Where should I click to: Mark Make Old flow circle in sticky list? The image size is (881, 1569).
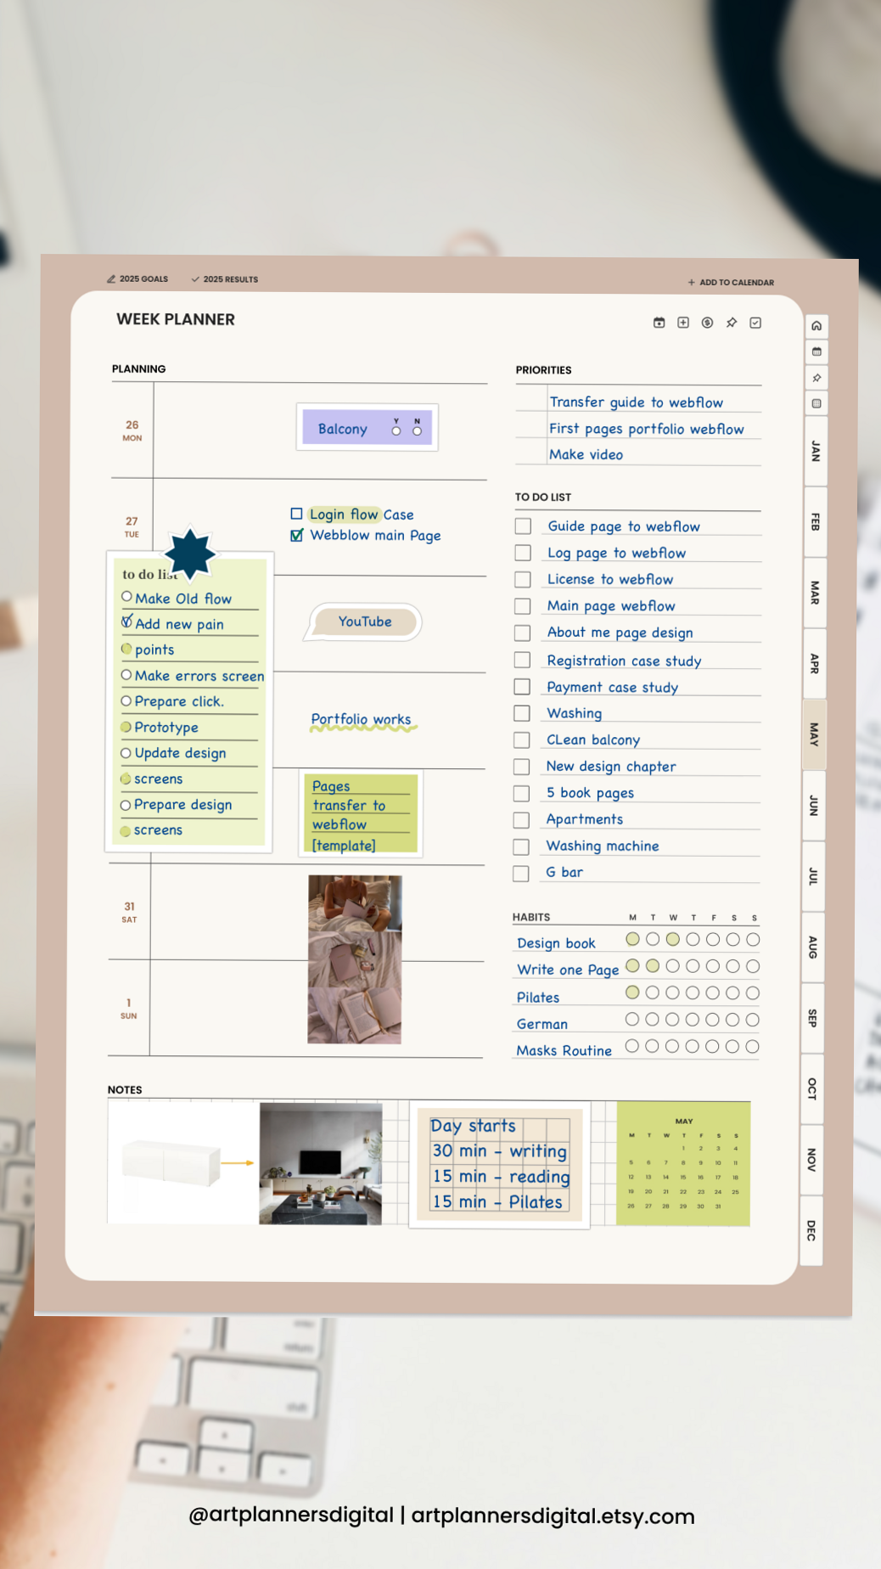coord(126,597)
